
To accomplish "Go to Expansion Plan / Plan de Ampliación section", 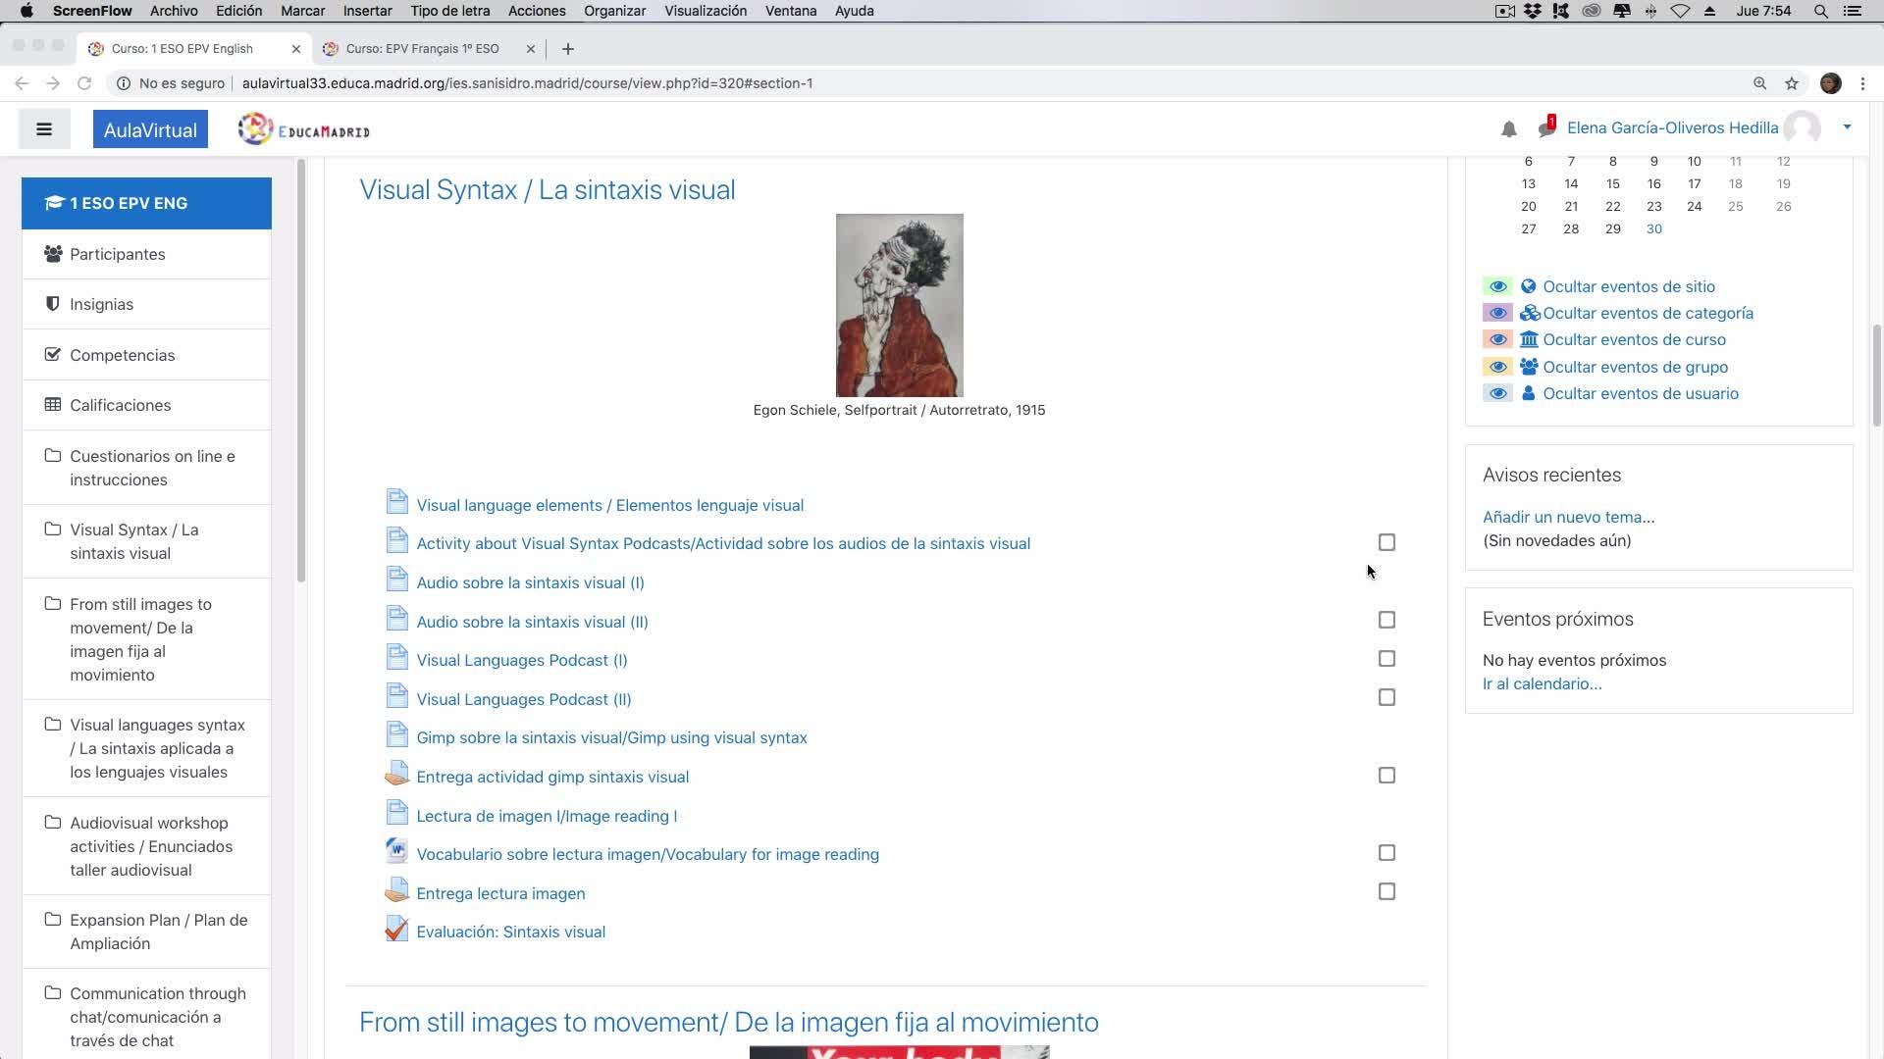I will (x=146, y=932).
